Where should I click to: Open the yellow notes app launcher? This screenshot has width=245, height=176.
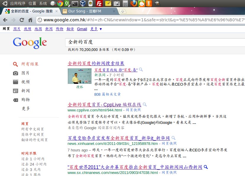coord(108,3)
